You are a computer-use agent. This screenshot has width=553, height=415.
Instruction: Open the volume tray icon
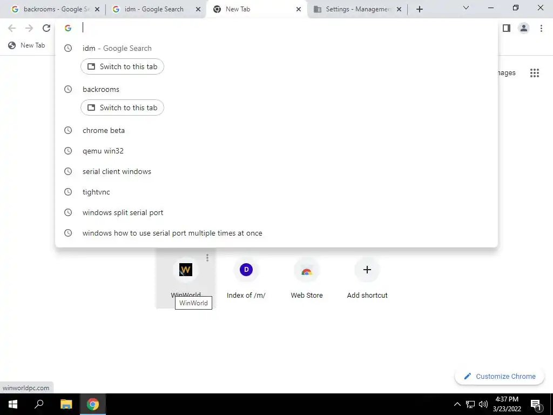[483, 404]
